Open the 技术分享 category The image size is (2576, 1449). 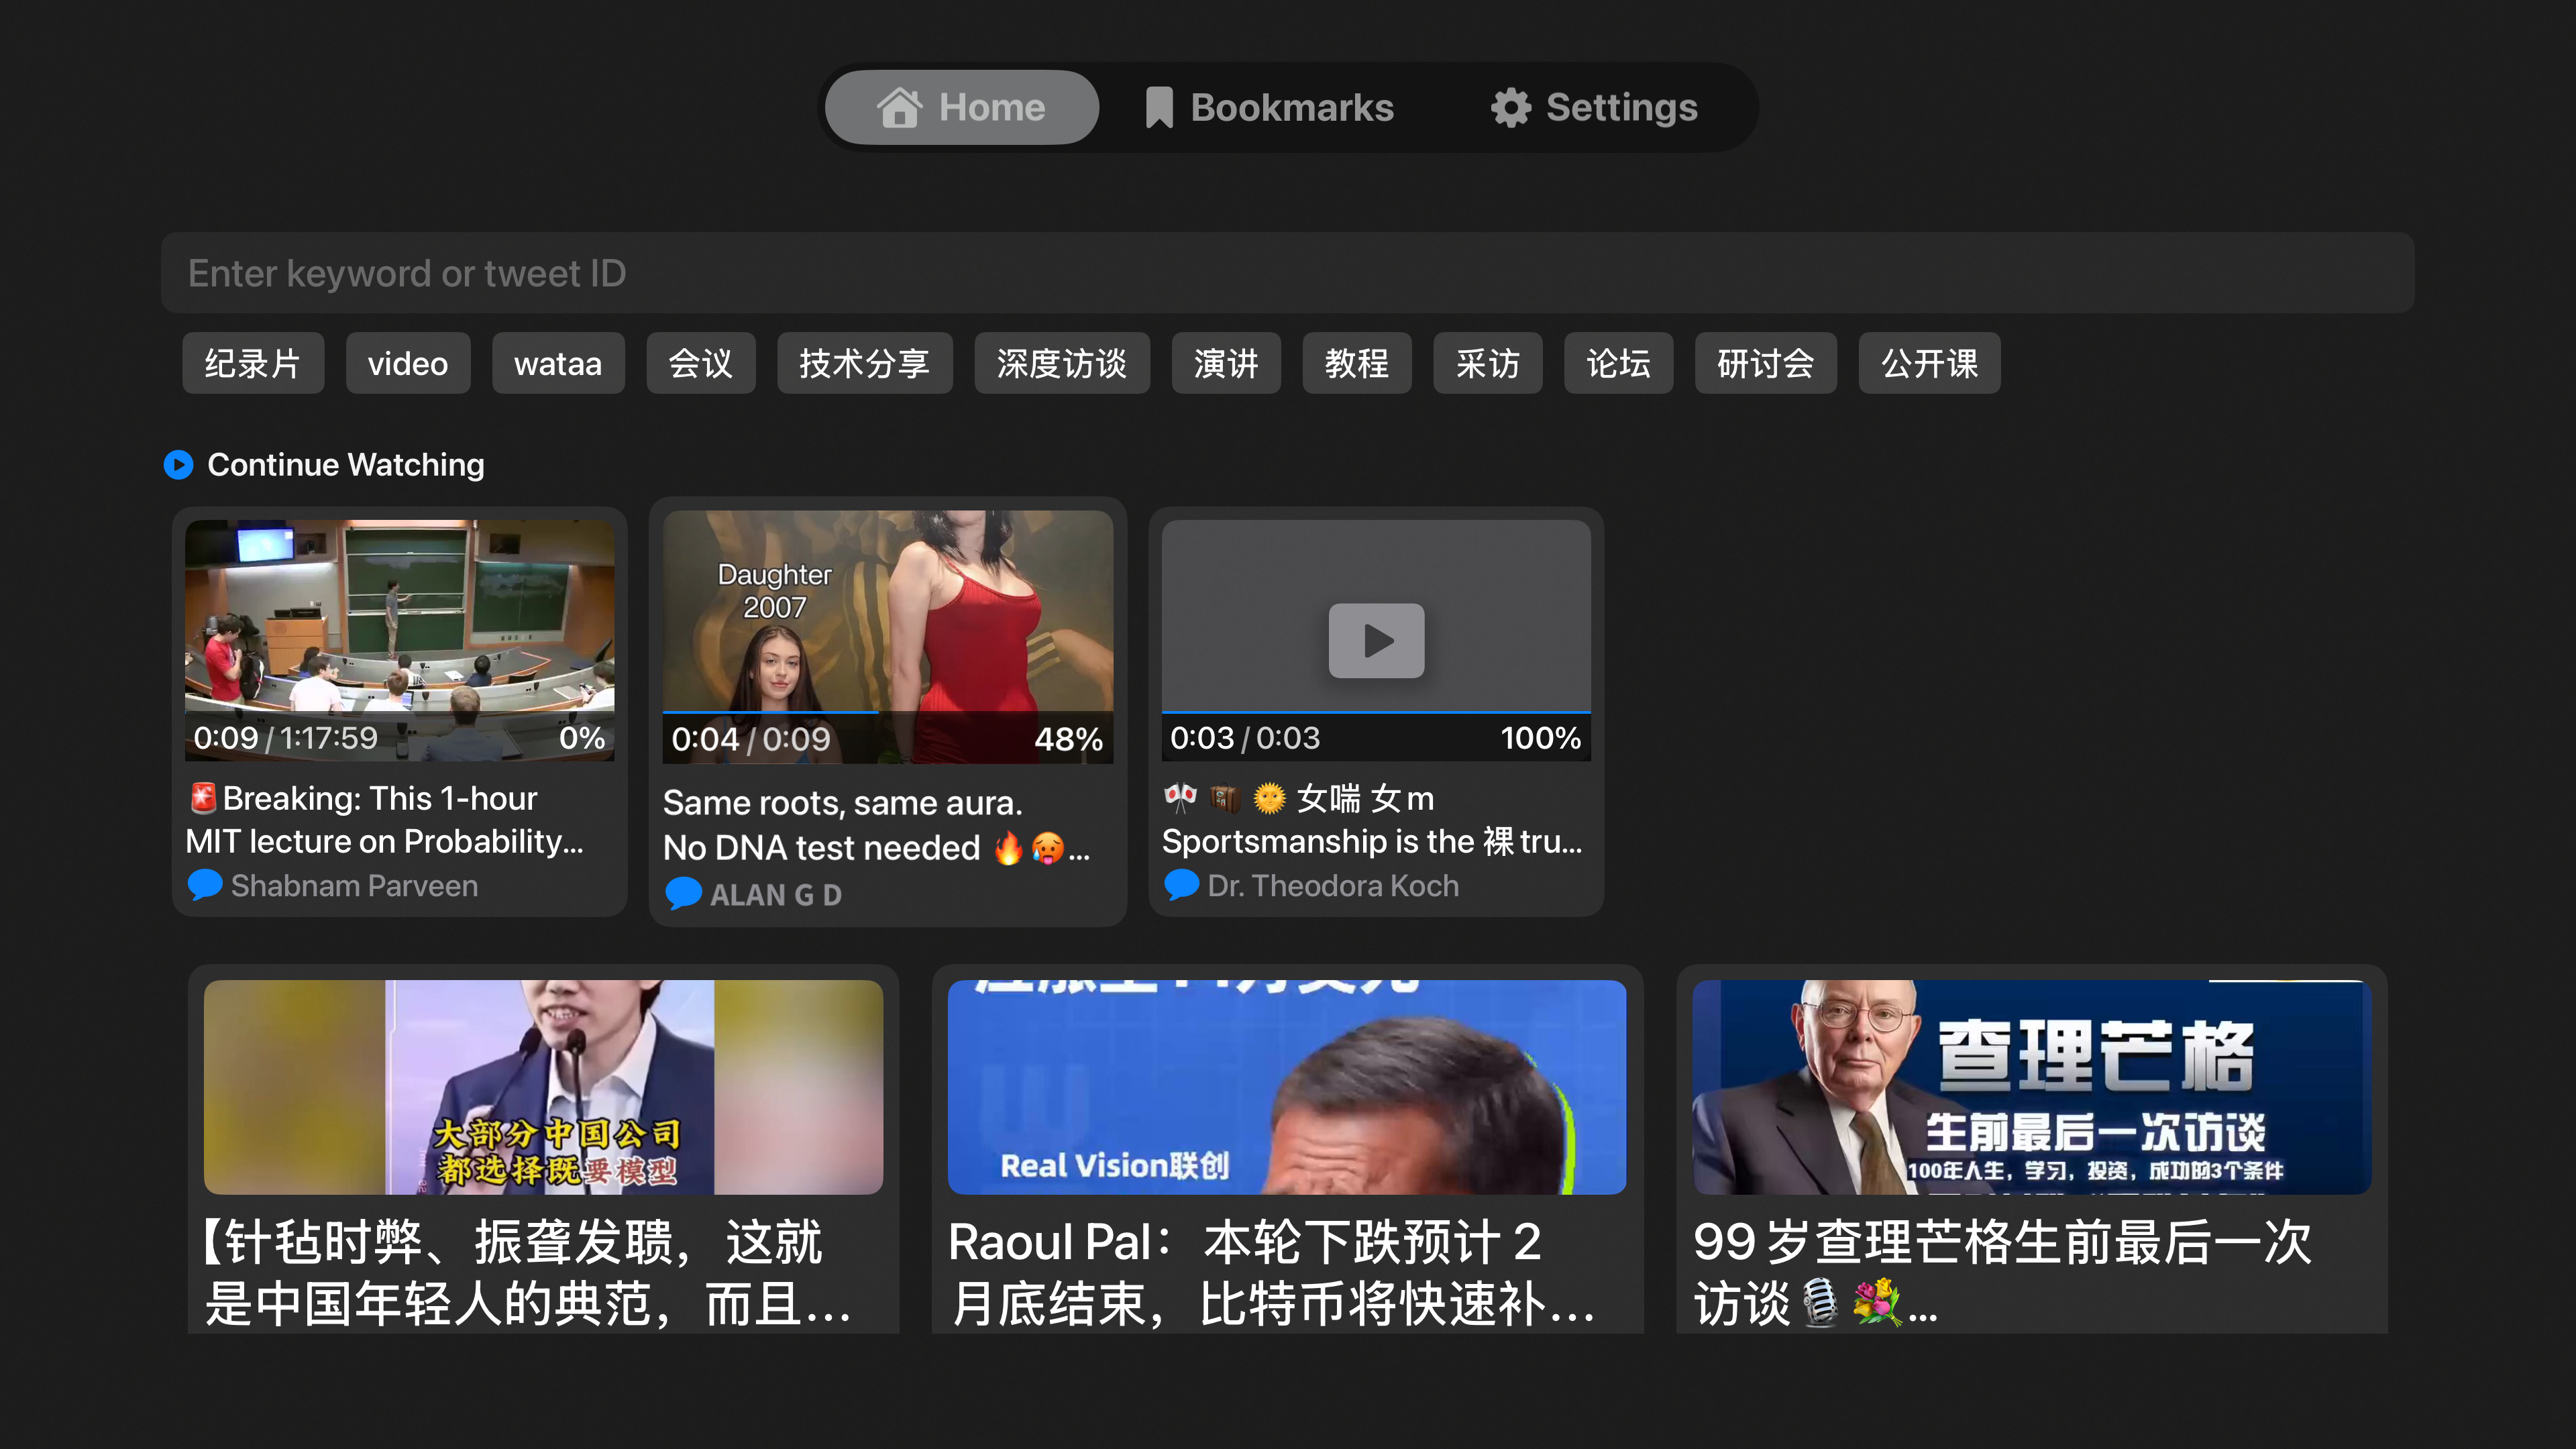pyautogui.click(x=865, y=363)
